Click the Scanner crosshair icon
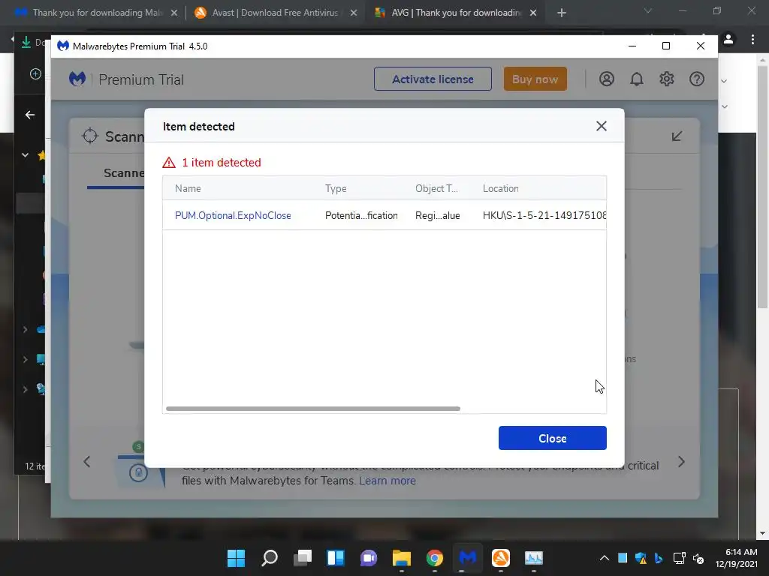The height and width of the screenshot is (576, 769). [x=90, y=136]
